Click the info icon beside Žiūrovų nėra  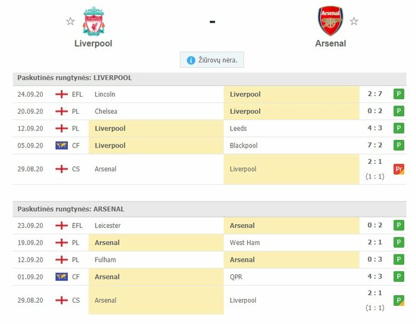pos(190,60)
